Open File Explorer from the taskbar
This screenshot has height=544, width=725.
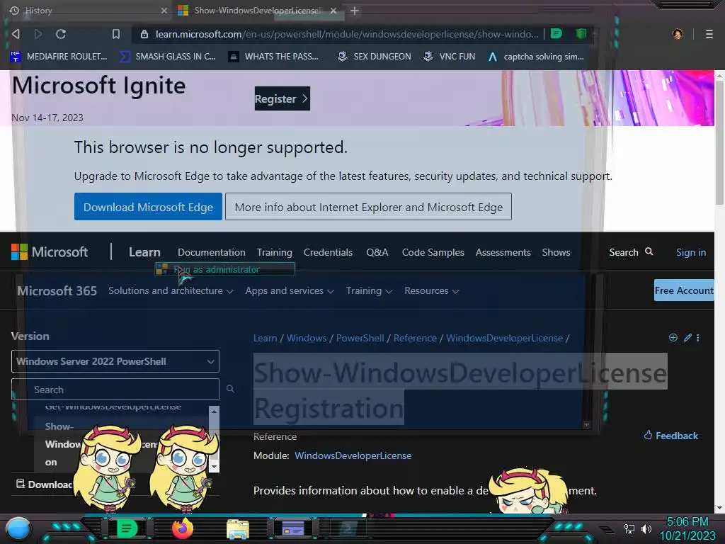click(x=238, y=529)
